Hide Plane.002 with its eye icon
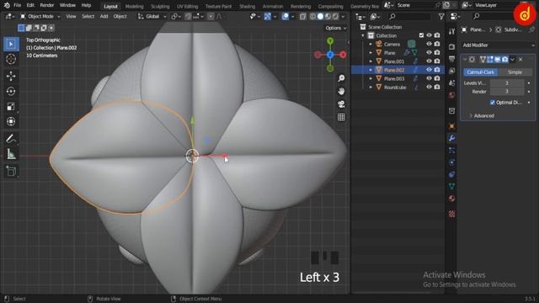539x303 pixels. pos(429,70)
